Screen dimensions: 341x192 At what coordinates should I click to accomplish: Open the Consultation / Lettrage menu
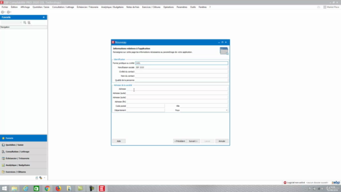pyautogui.click(x=63, y=7)
